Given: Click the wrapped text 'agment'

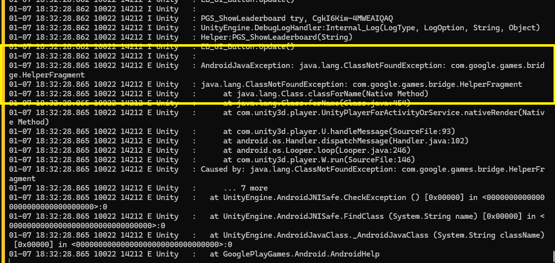Looking at the screenshot, I should pos(22,179).
